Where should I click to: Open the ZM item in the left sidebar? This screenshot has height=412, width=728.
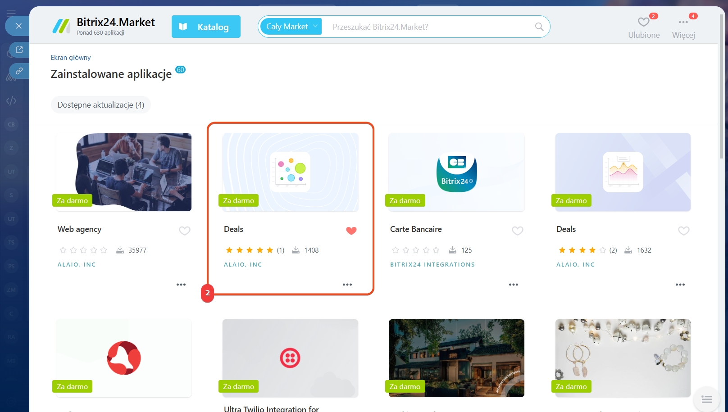tap(11, 290)
